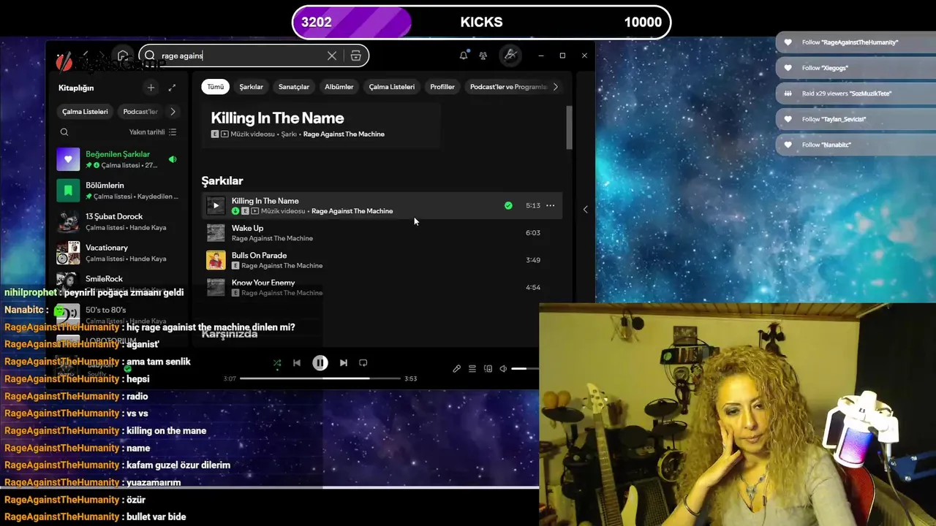Open Yakın tarihli sort dropdown
Screen dimensions: 936x526
pyautogui.click(x=153, y=132)
